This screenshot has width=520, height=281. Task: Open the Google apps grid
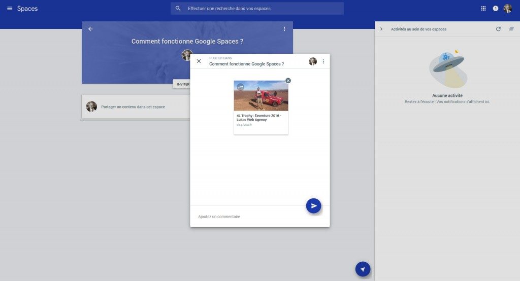pyautogui.click(x=483, y=8)
